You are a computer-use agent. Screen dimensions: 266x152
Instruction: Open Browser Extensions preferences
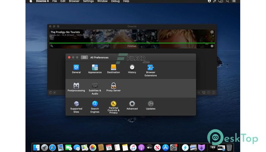[x=150, y=70]
